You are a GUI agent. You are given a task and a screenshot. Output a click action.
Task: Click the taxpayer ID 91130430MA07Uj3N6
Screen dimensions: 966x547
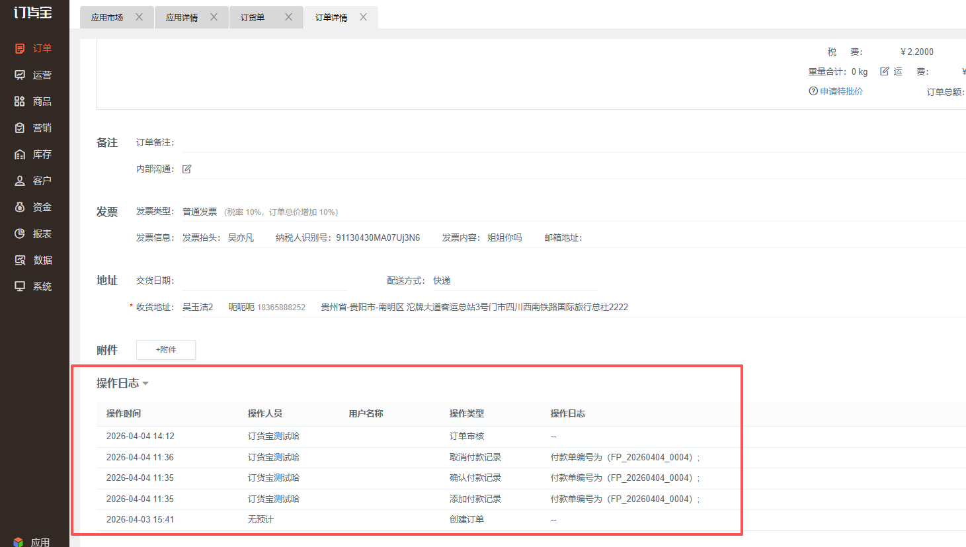(x=378, y=237)
